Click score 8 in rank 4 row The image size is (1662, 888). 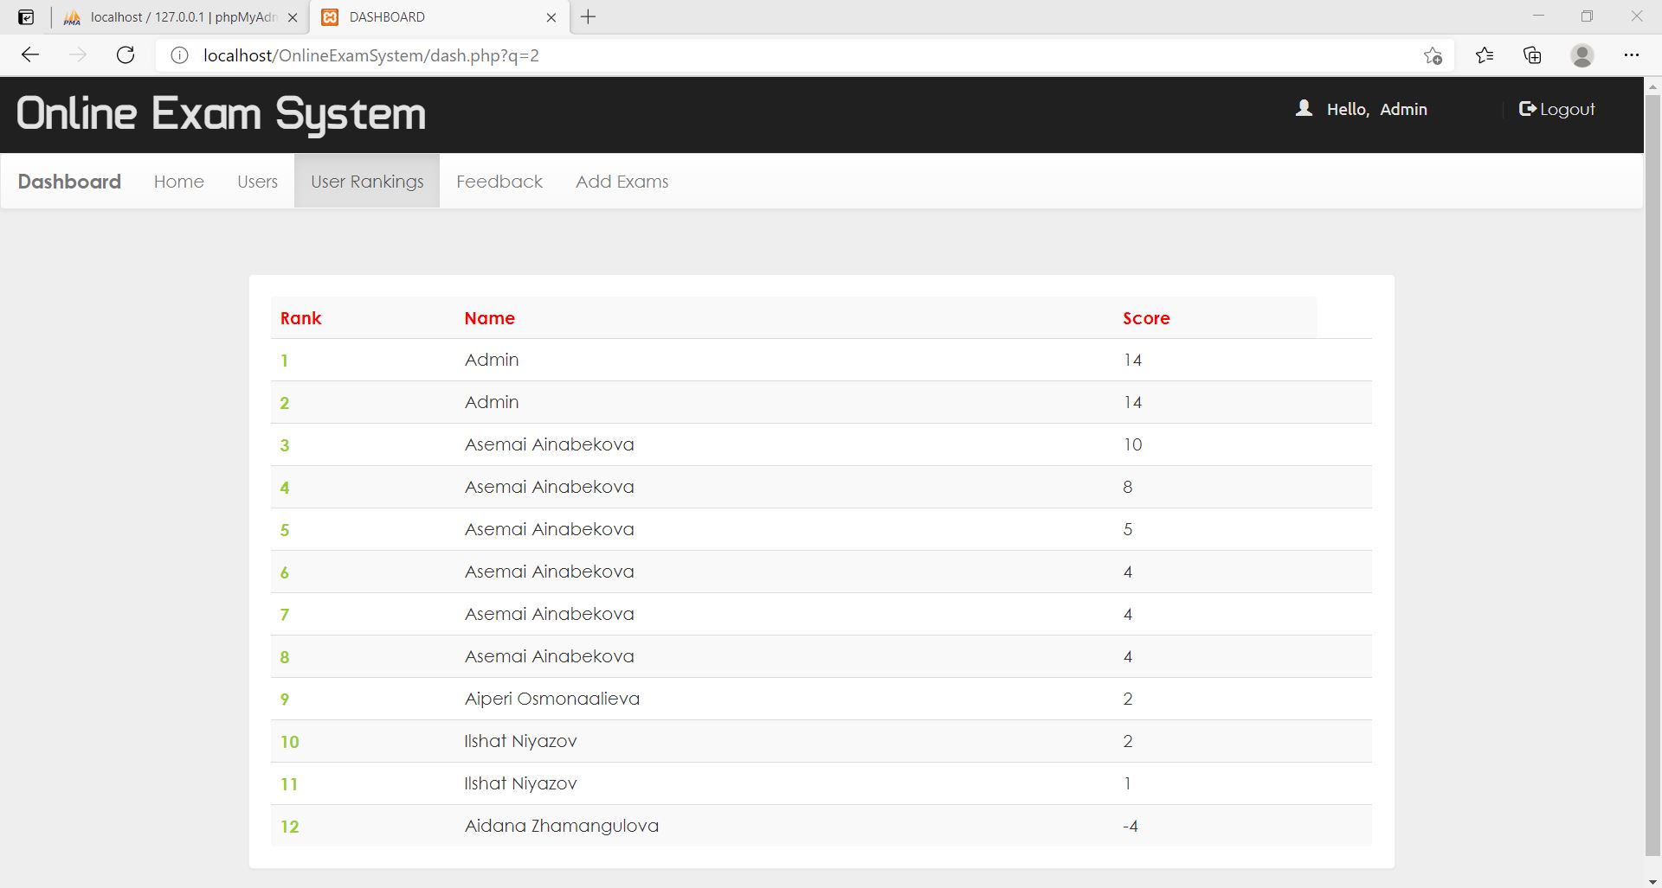tap(1128, 487)
